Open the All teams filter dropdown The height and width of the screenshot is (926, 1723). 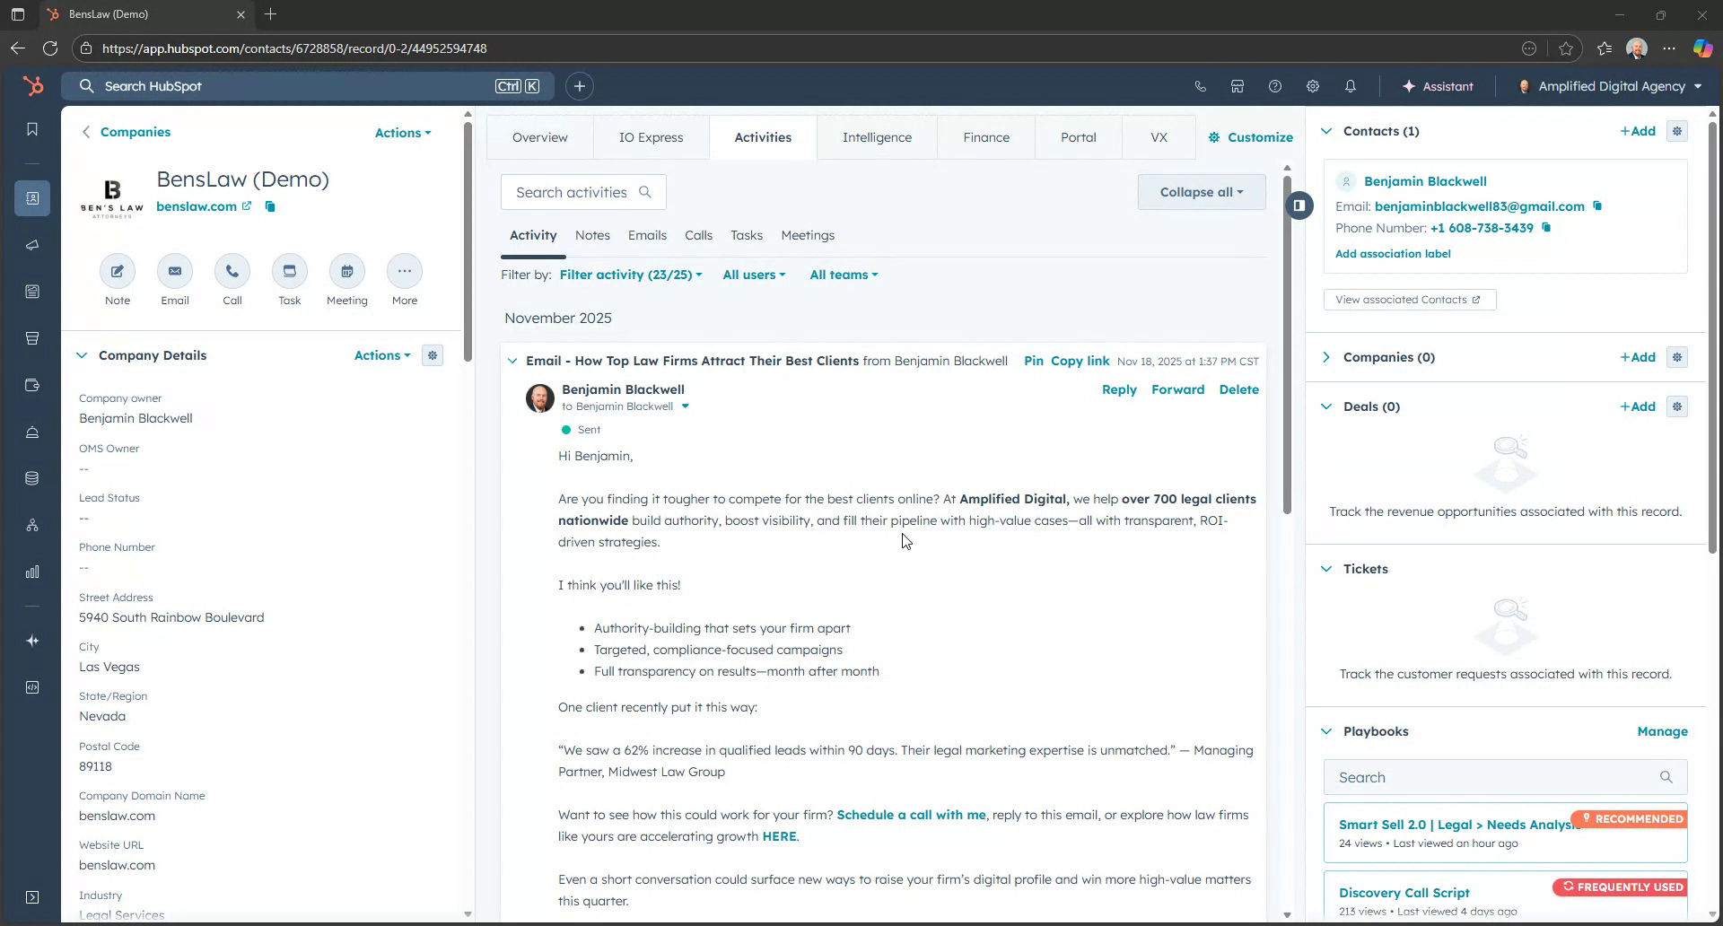pyautogui.click(x=843, y=275)
